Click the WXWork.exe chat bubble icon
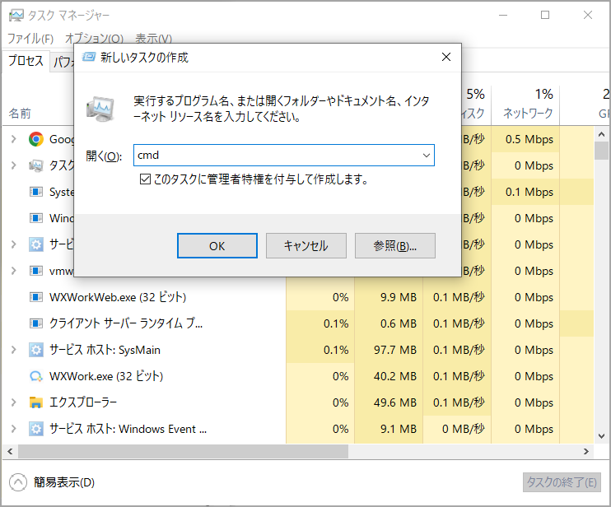The image size is (611, 507). 36,376
